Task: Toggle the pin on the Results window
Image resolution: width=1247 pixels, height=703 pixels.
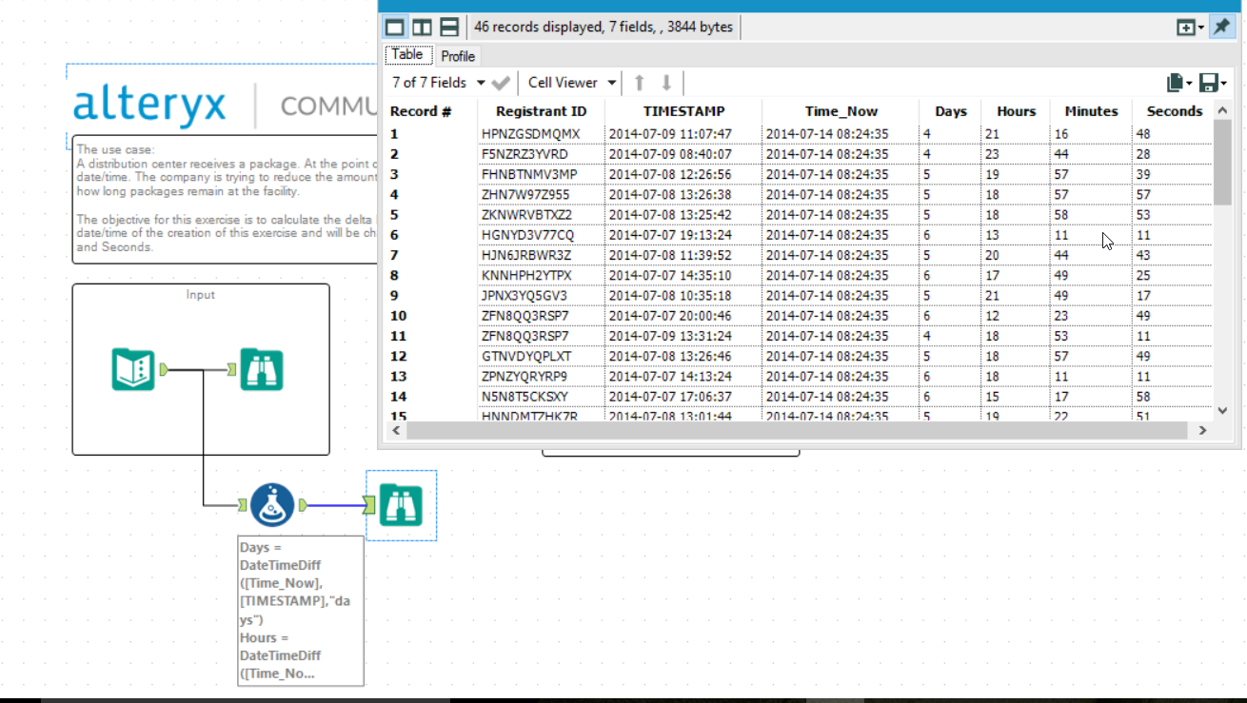Action: pos(1221,27)
